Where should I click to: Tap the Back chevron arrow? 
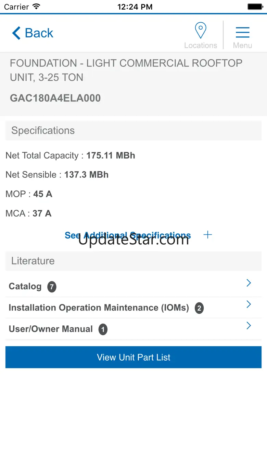tap(16, 33)
